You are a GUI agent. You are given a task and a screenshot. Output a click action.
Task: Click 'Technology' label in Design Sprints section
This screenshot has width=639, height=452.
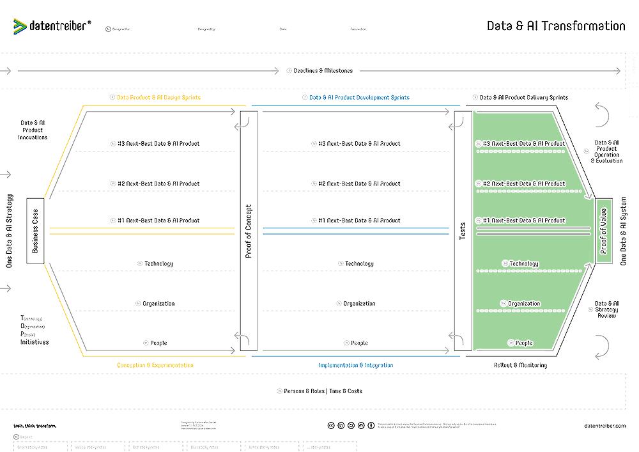click(x=159, y=263)
